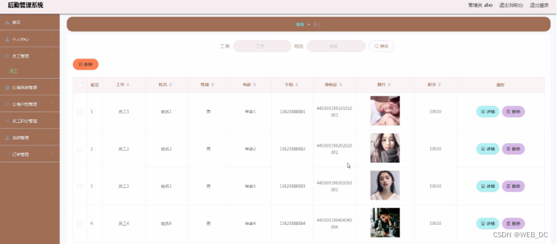Open the photo thumbnail for 员工1
557x244 pixels.
click(x=385, y=111)
